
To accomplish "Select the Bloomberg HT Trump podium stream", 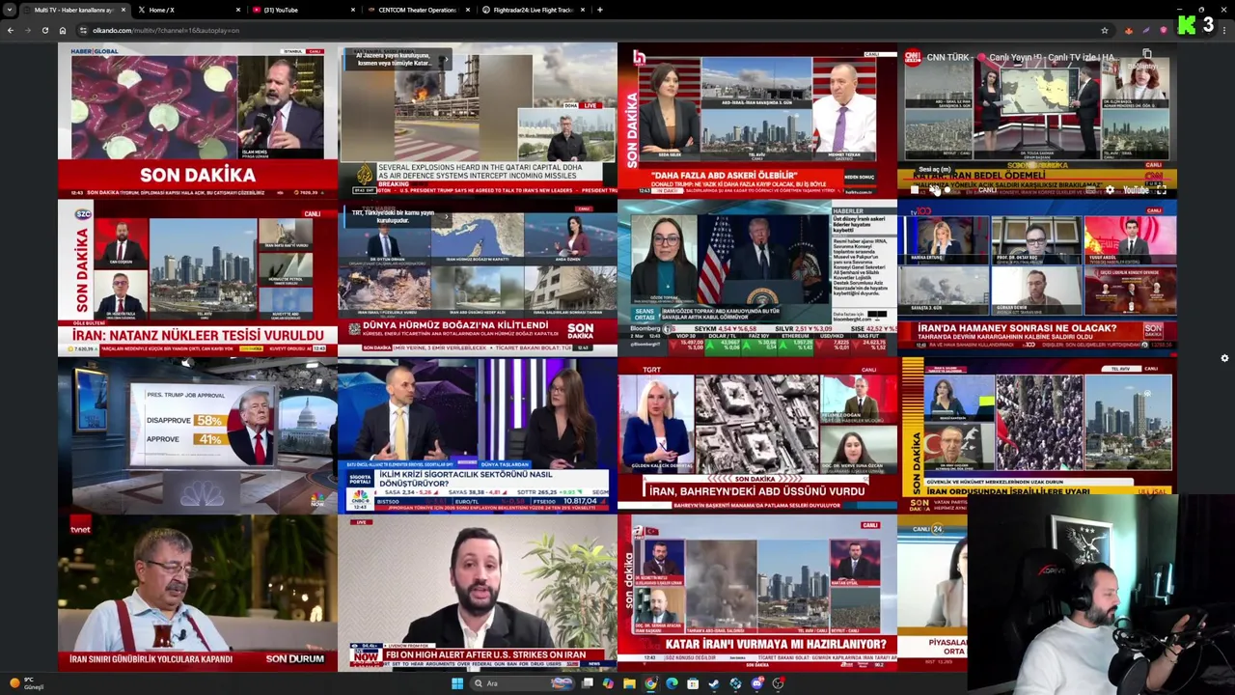I will point(757,279).
